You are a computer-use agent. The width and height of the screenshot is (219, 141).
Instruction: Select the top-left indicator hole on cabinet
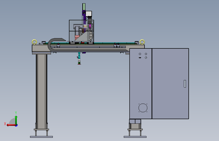click(x=140, y=54)
